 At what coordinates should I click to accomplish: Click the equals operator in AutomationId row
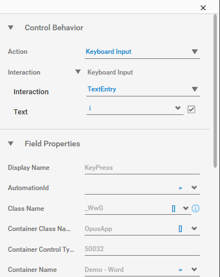coord(180,188)
